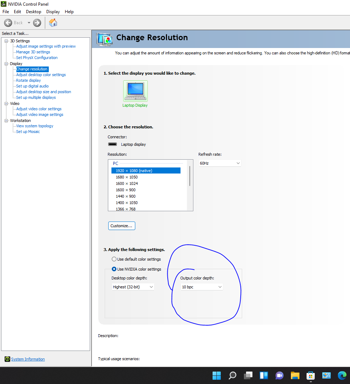Open Task View on taskbar
350x384 pixels.
click(248, 375)
